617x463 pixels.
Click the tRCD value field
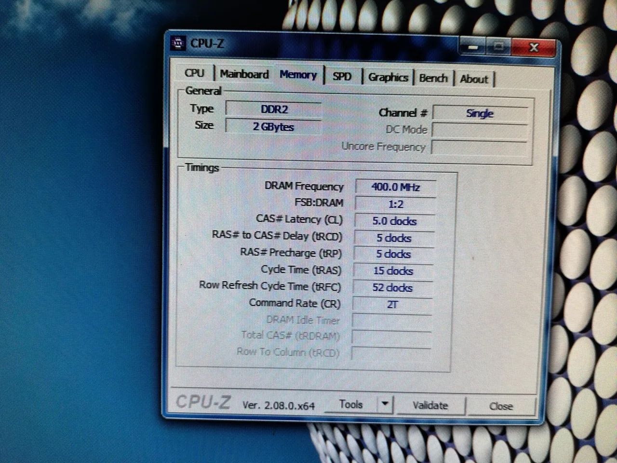click(x=394, y=238)
